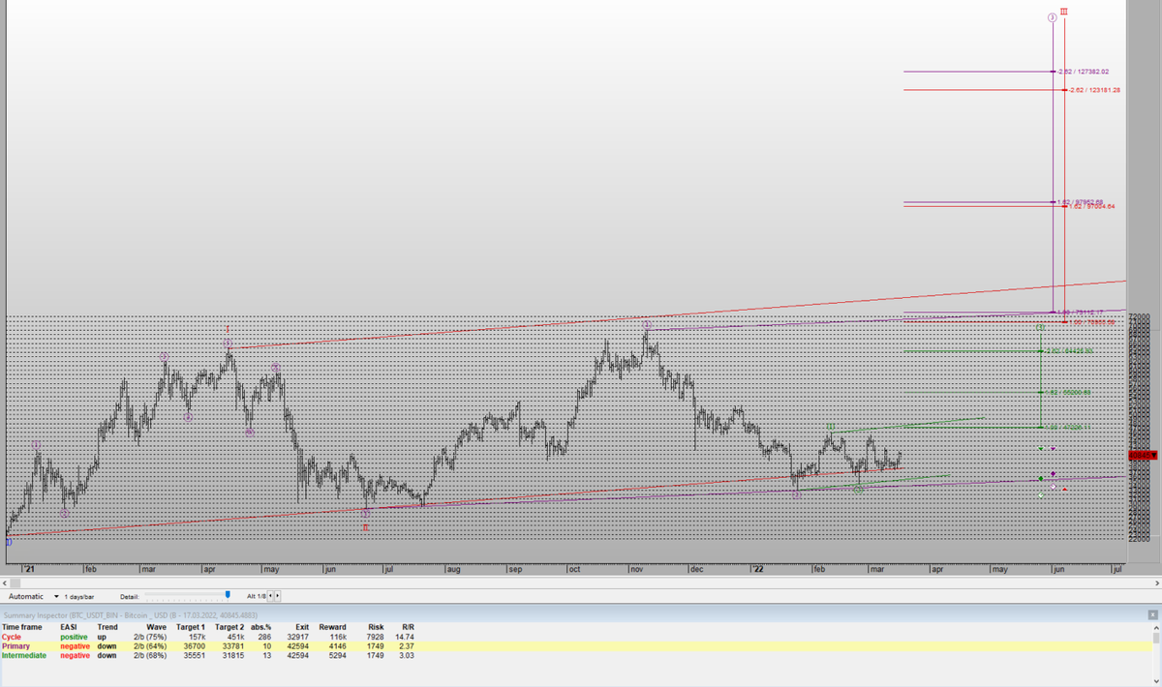Click the red wave II label below June low
Viewport: 1162px width, 687px height.
(x=365, y=527)
